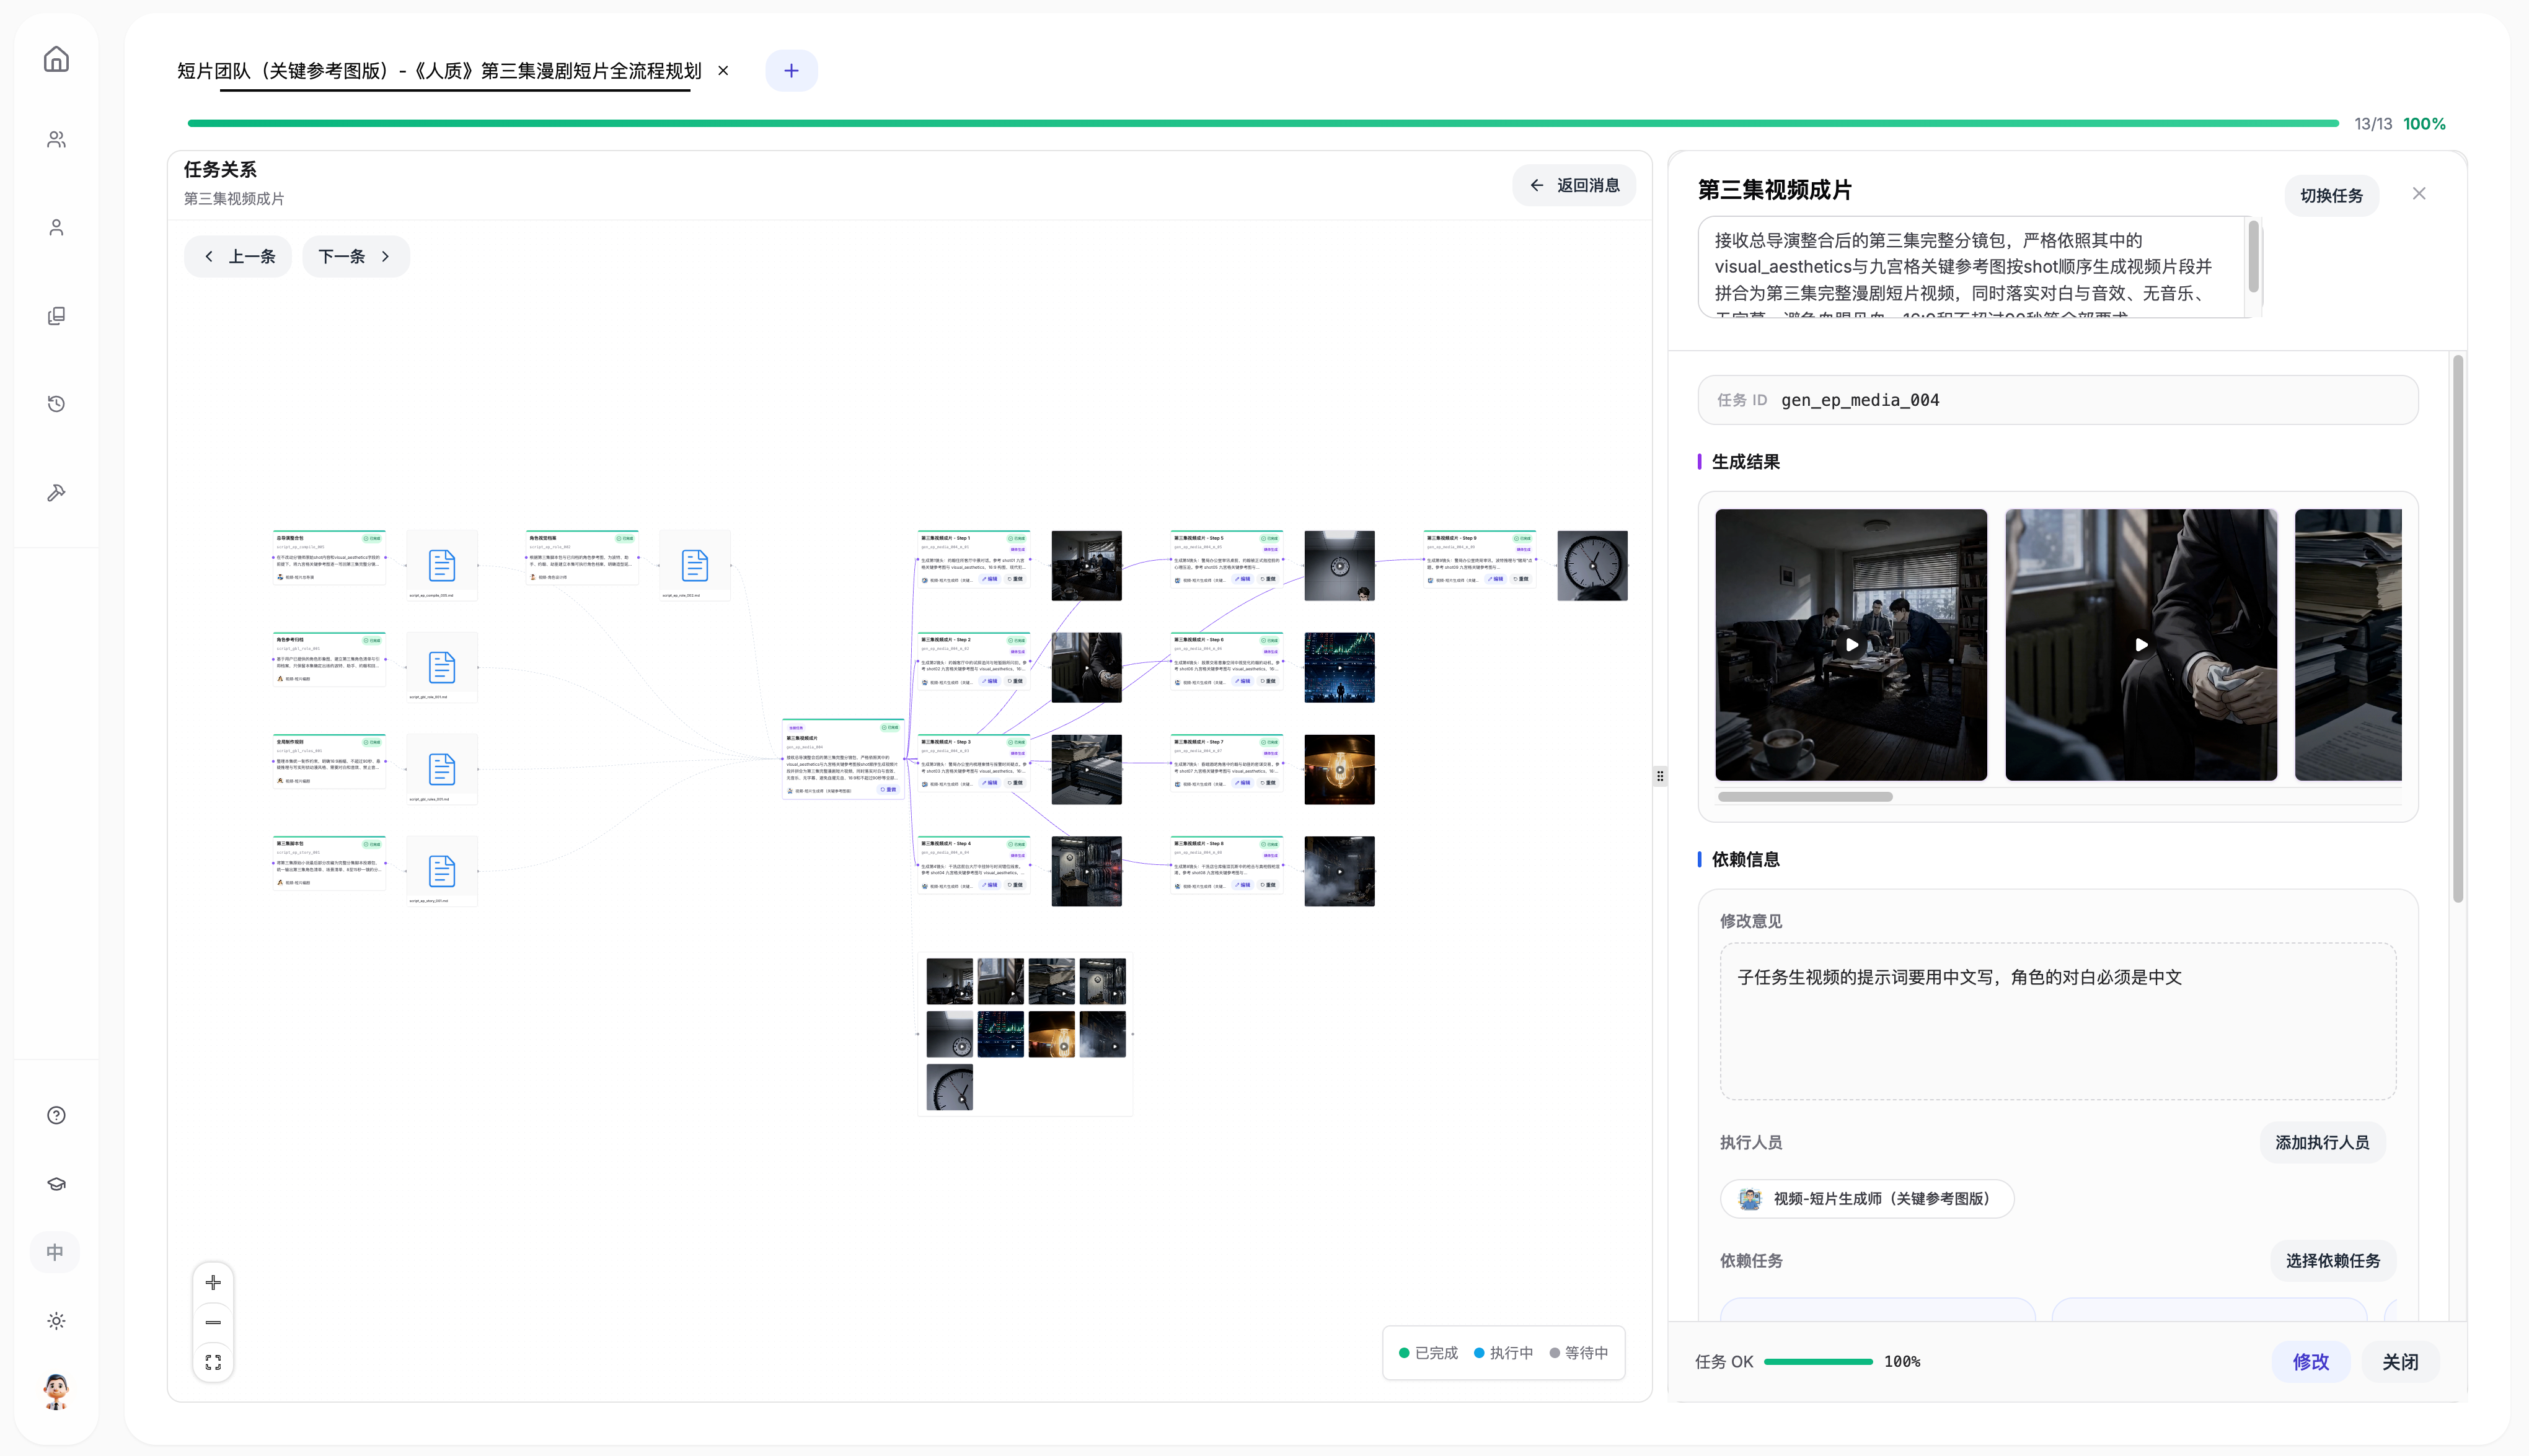Click 编辑 on the Step 5 node
The image size is (2529, 1456).
1243,579
